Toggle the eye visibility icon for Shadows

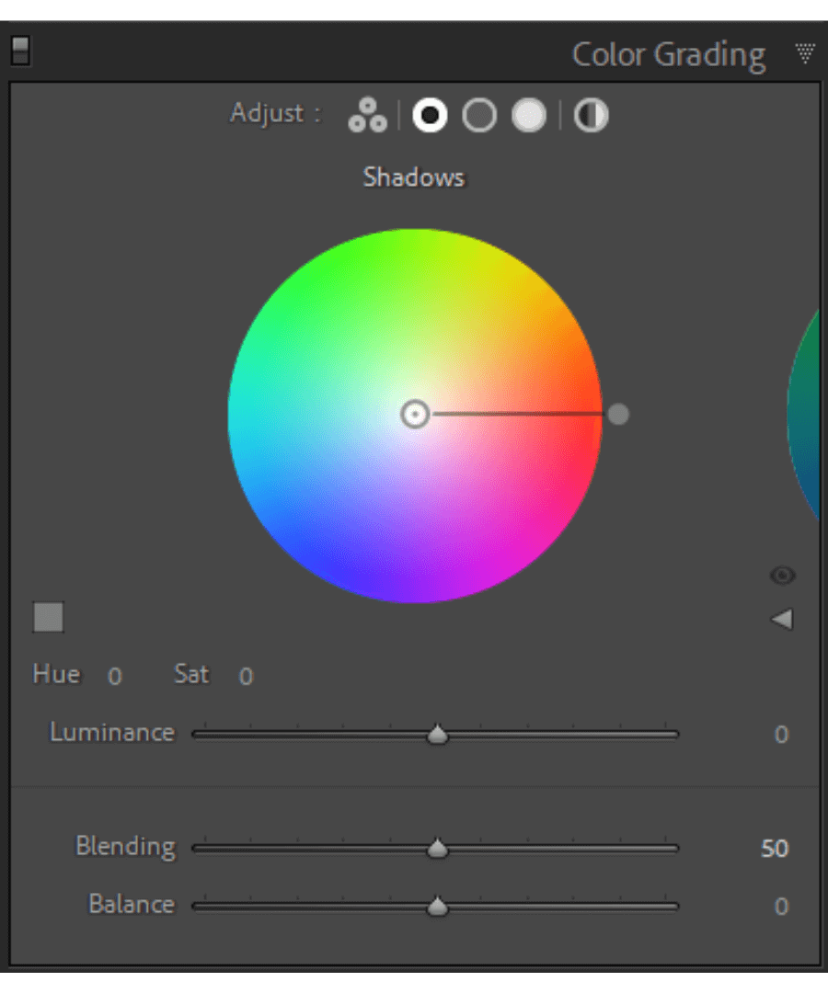782,575
